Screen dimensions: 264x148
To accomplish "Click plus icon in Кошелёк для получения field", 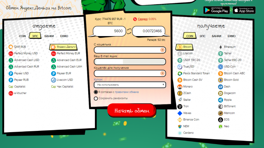I will [163, 73].
